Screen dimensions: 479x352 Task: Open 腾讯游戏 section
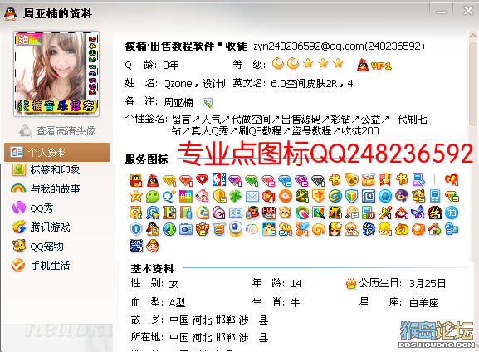tap(42, 227)
